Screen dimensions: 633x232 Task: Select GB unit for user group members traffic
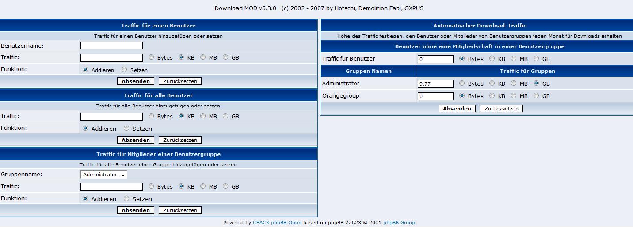tap(225, 186)
